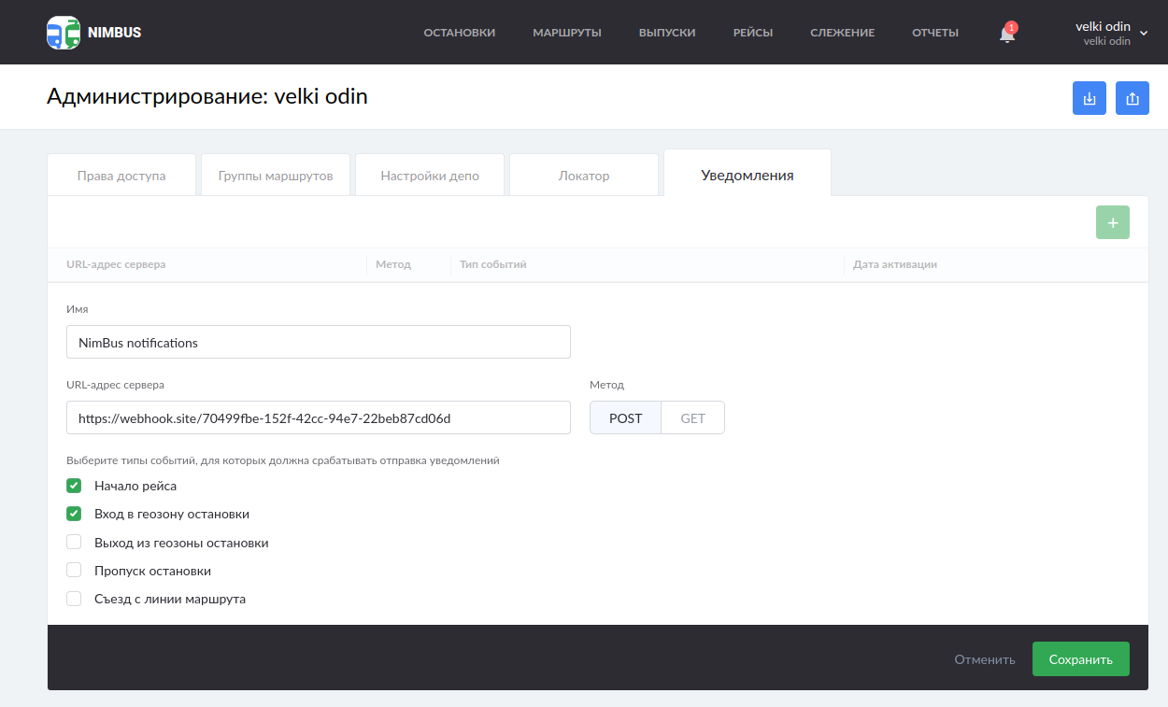Uncheck the Начало рейса checkbox

tap(74, 486)
